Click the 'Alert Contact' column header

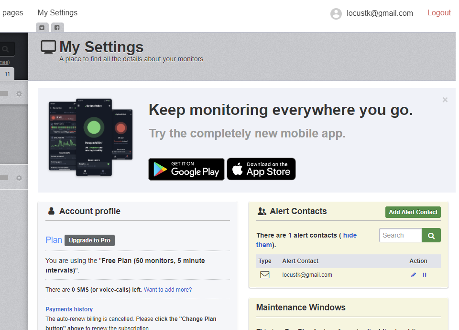300,261
